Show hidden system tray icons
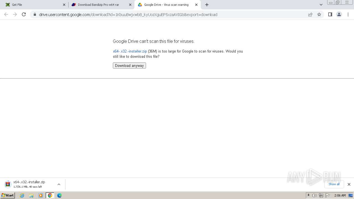The width and height of the screenshot is (354, 199). 308,195
